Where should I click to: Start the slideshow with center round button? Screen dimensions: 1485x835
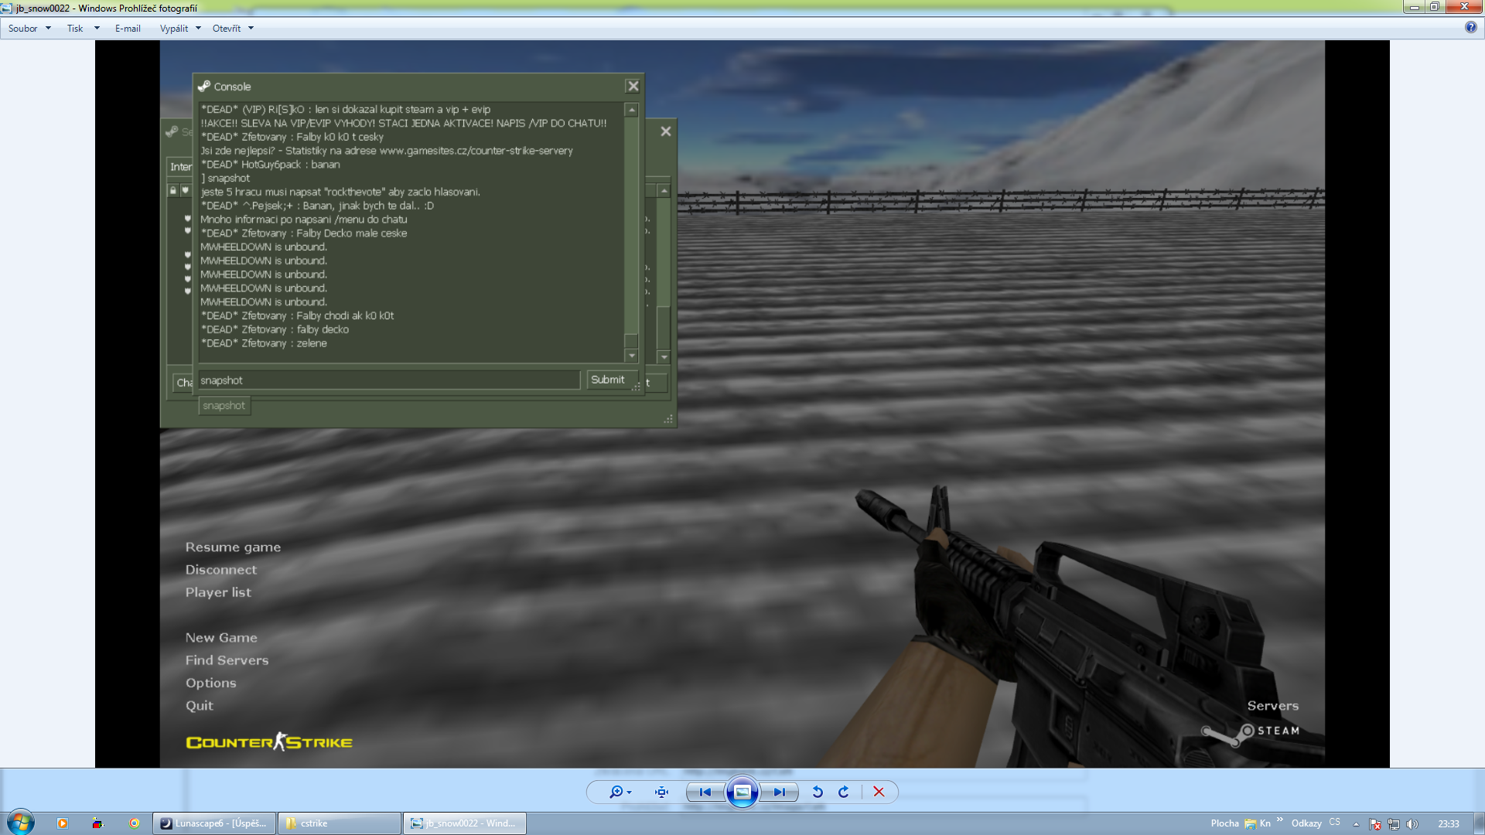click(742, 792)
